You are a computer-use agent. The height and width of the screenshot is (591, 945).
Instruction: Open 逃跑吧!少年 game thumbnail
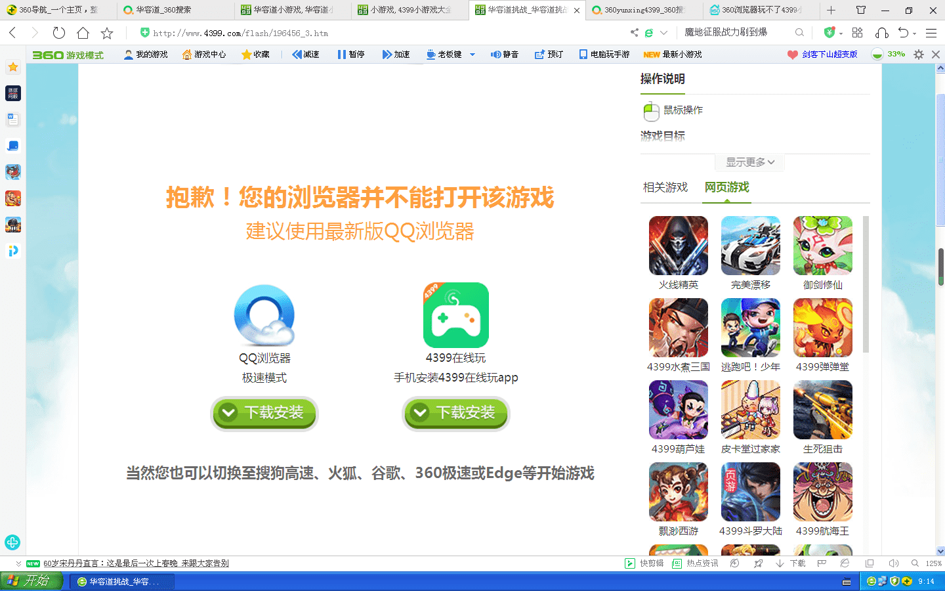[751, 328]
